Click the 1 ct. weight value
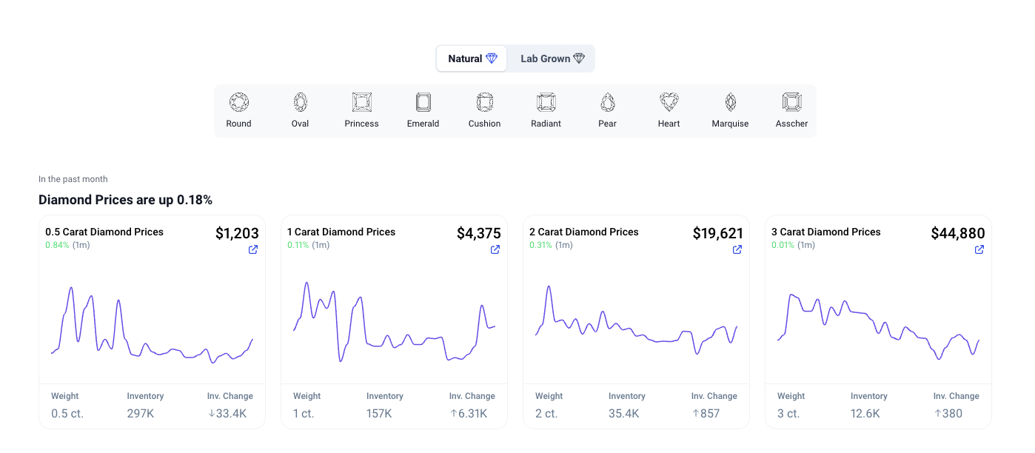Viewport: 1035px width, 453px height. click(304, 413)
